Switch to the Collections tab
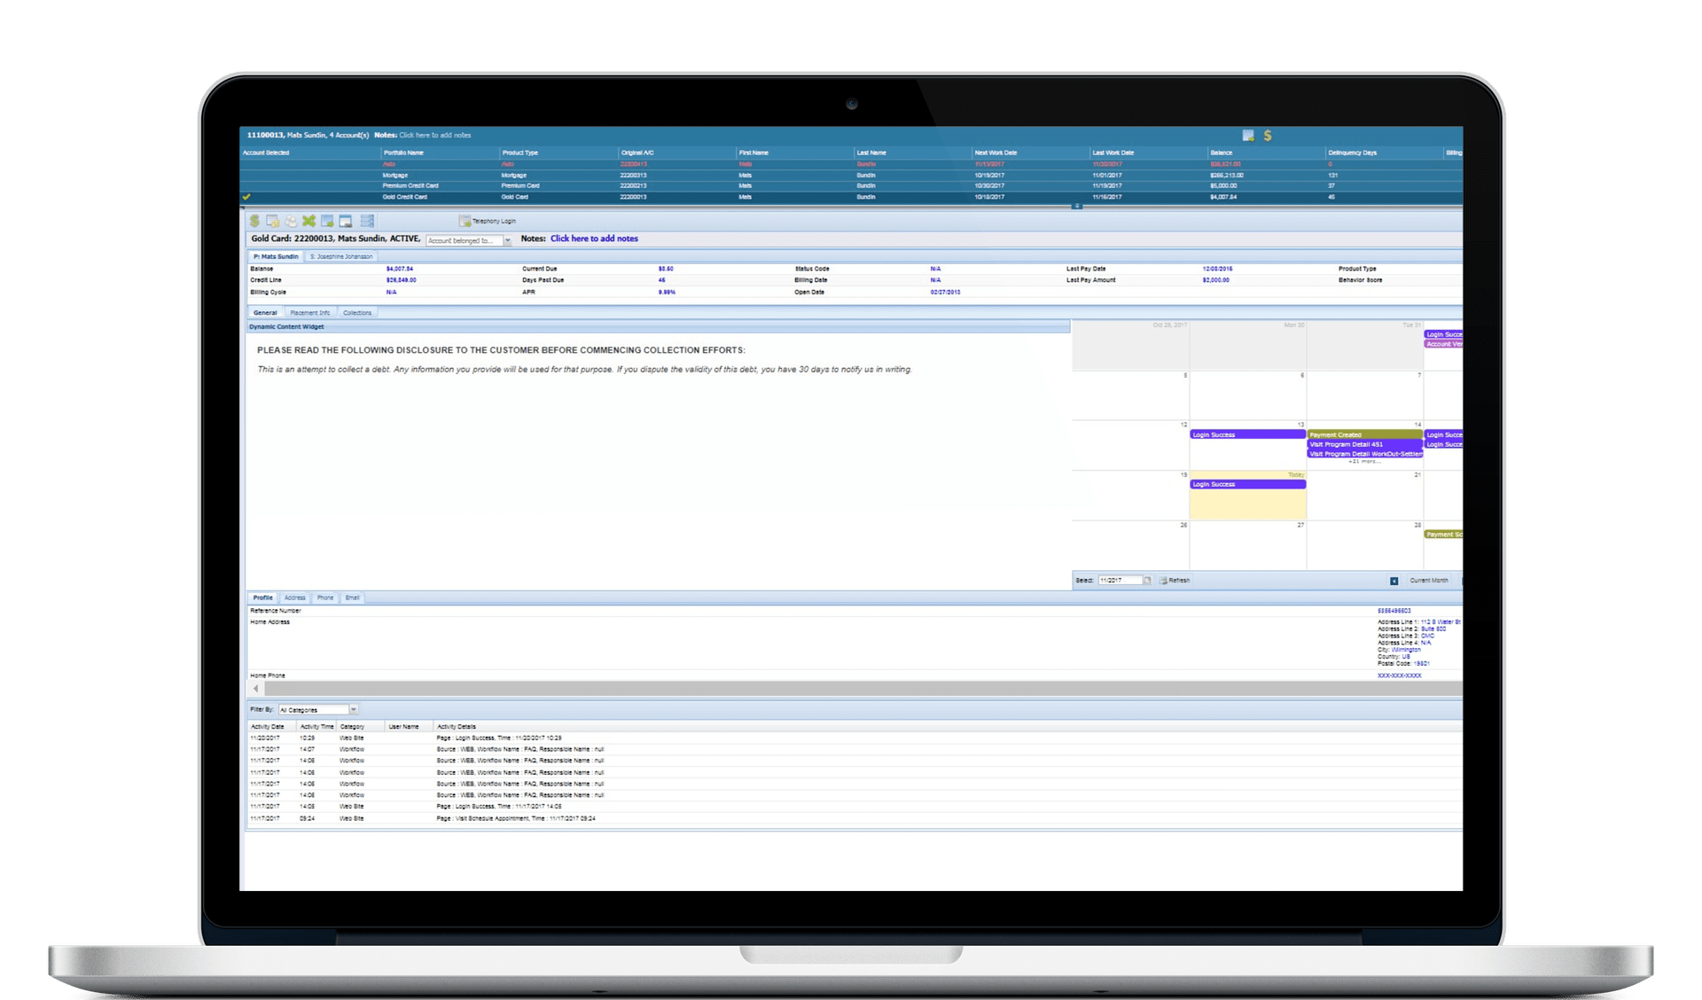 point(357,313)
